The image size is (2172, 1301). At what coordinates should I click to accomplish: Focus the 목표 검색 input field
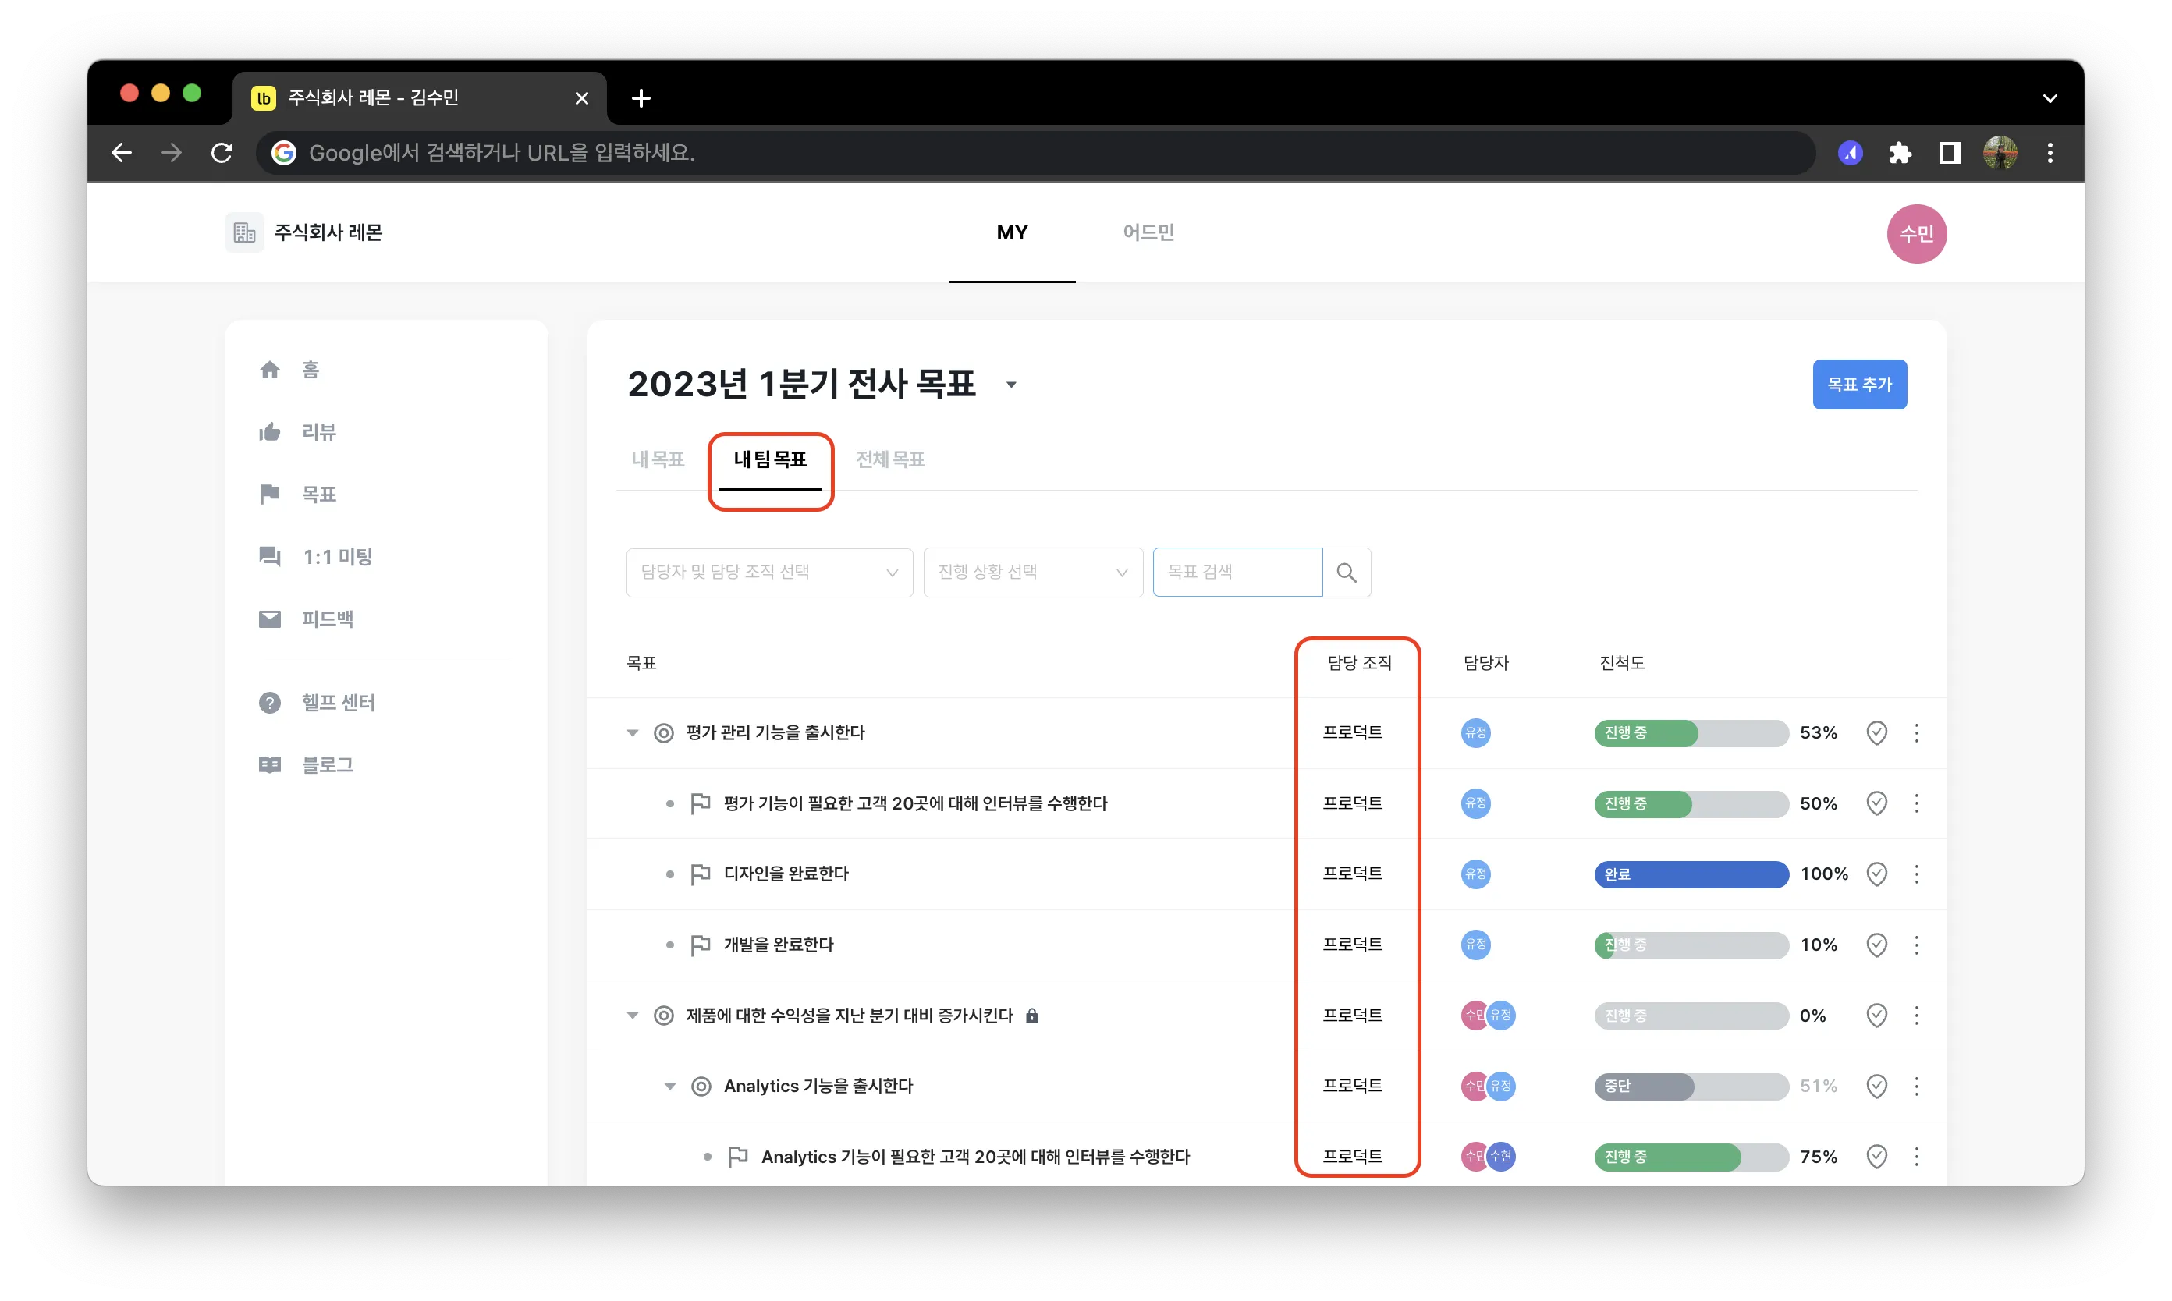tap(1237, 573)
